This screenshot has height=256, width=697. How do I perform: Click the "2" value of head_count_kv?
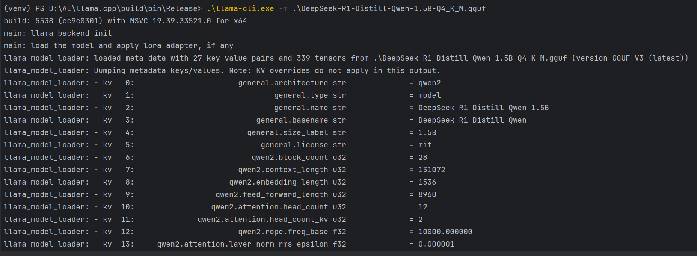[421, 219]
